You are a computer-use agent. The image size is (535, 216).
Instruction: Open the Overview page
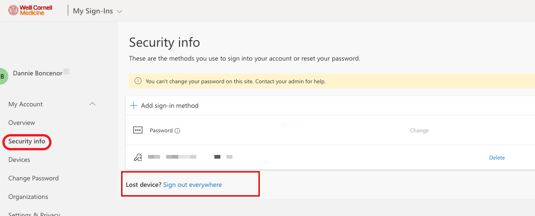tap(21, 123)
